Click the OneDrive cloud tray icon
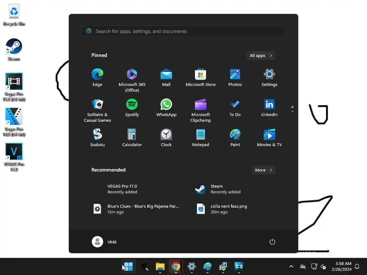The image size is (367, 275). pyautogui.click(x=303, y=266)
